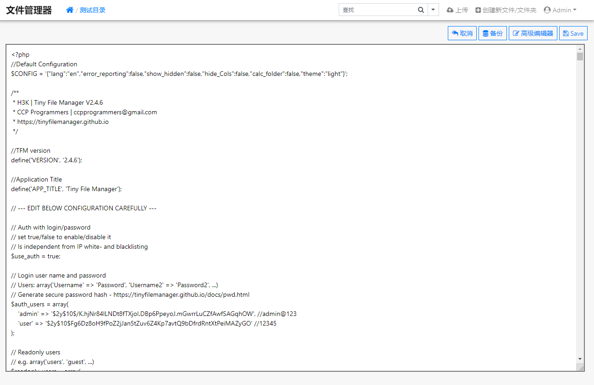This screenshot has height=385, width=594.
Task: Open the Admin user dropdown menu
Action: point(560,10)
